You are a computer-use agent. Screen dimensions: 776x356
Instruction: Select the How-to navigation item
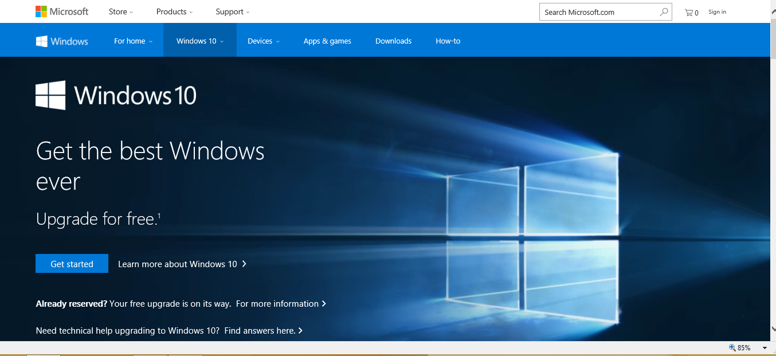pos(448,41)
